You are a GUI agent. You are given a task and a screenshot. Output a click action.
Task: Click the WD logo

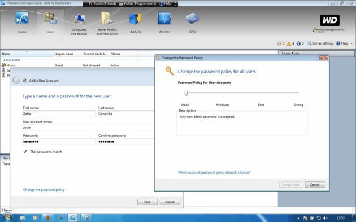pos(329,20)
